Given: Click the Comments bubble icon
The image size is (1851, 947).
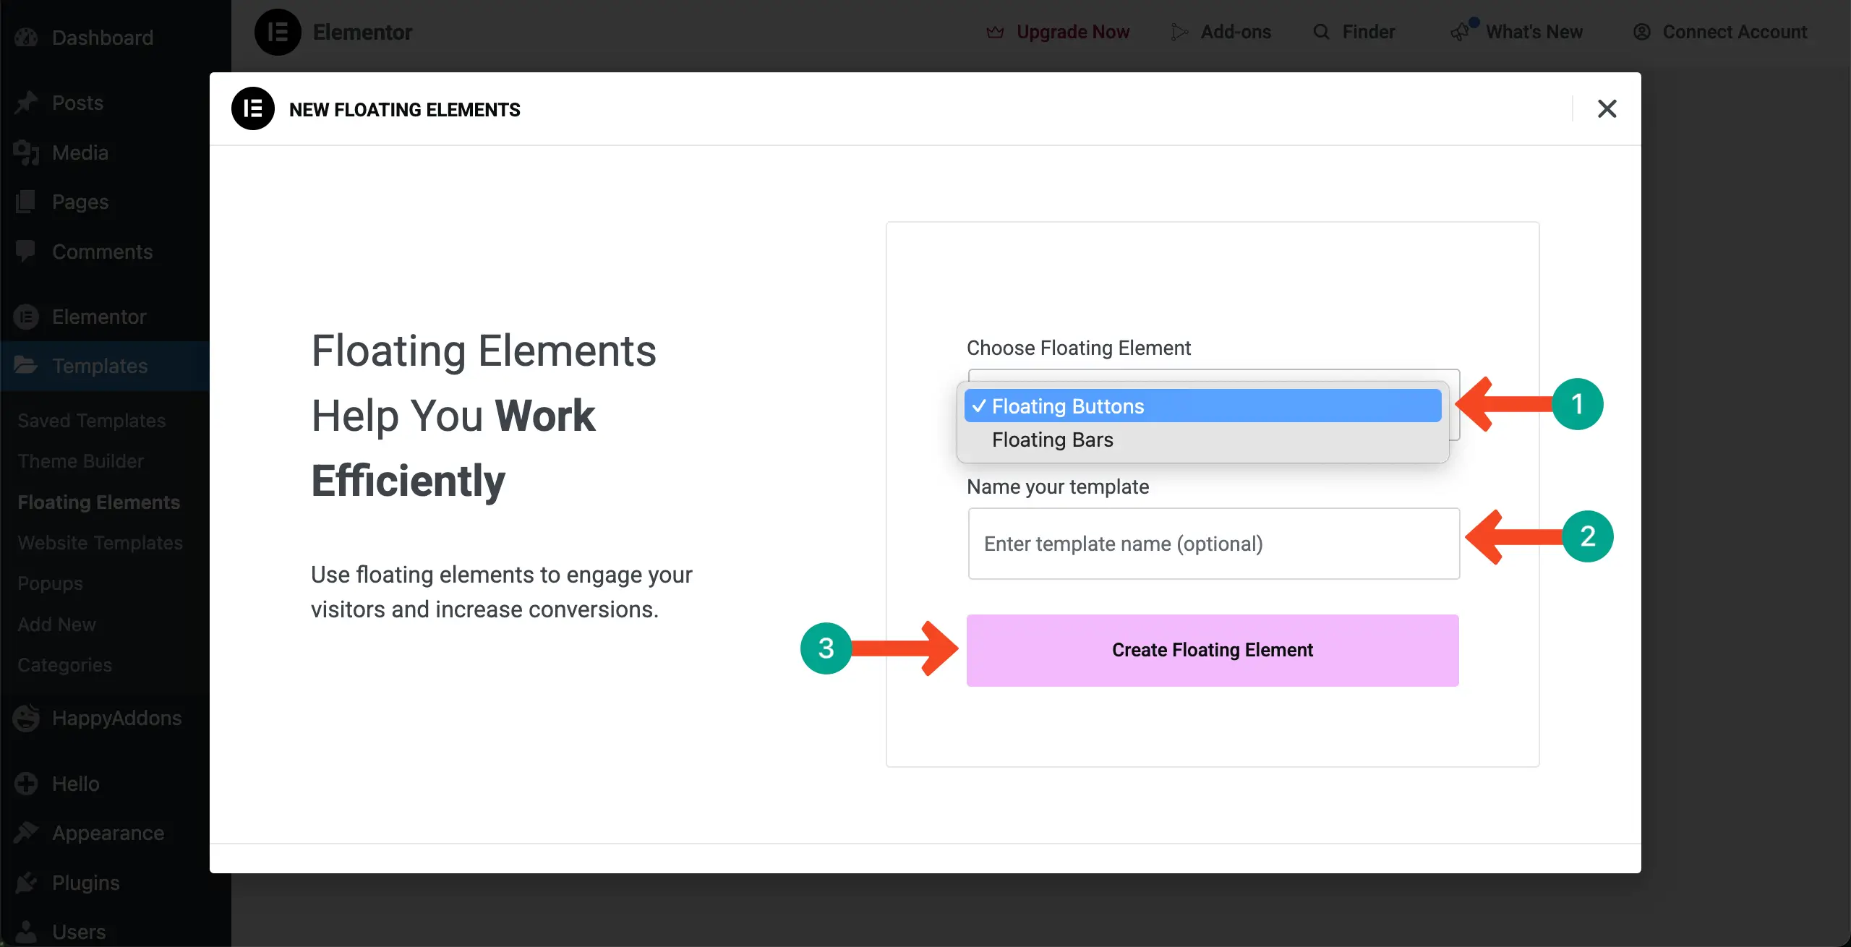Looking at the screenshot, I should click(x=26, y=252).
